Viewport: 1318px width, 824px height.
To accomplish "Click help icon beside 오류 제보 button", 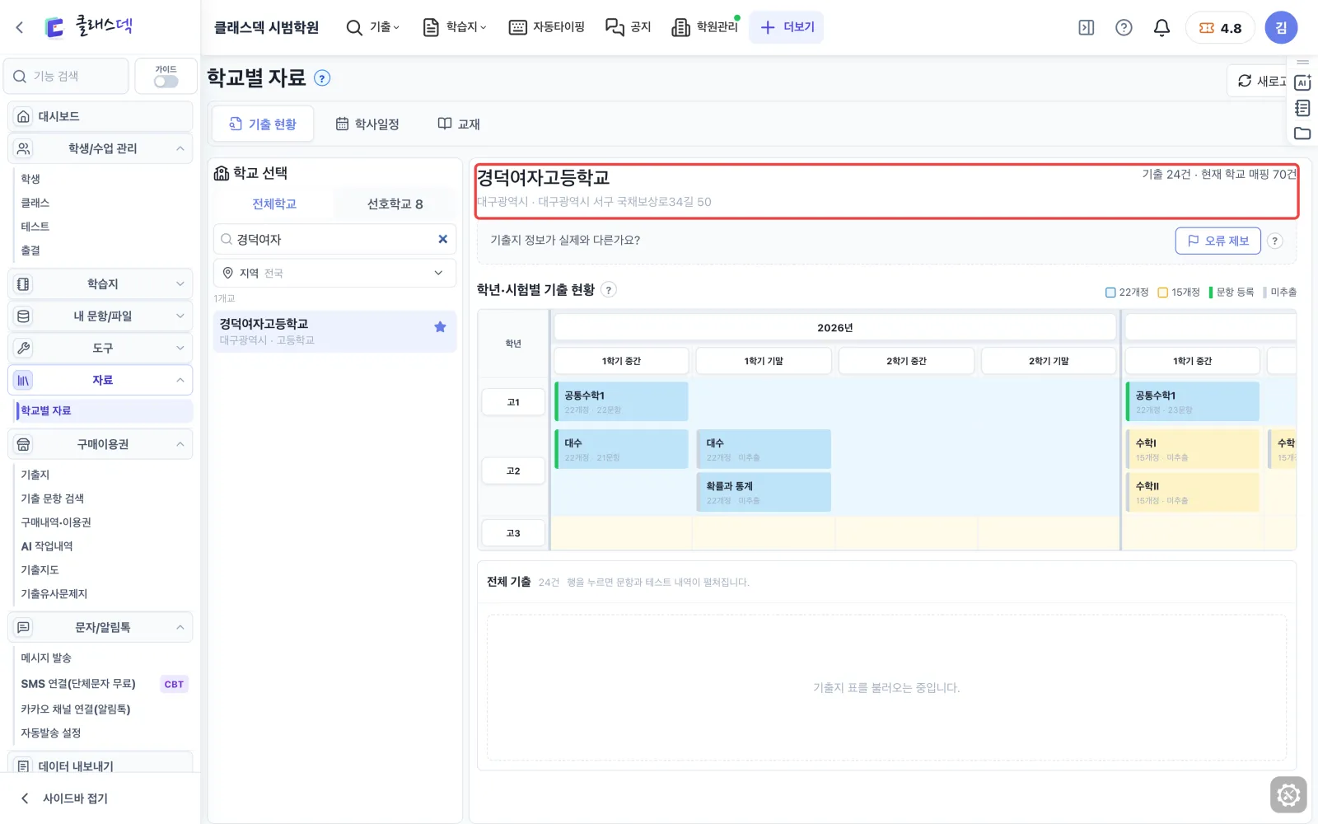I will point(1275,241).
